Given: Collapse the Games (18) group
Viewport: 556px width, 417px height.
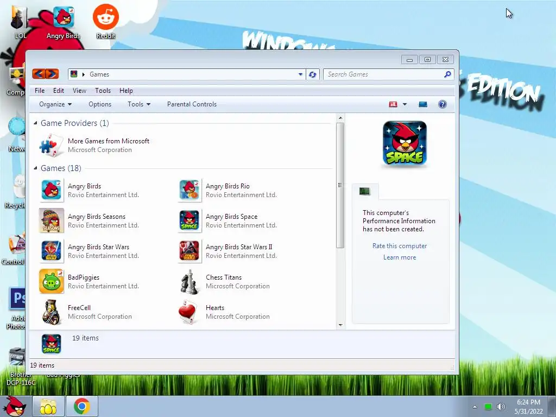Looking at the screenshot, I should tap(35, 168).
